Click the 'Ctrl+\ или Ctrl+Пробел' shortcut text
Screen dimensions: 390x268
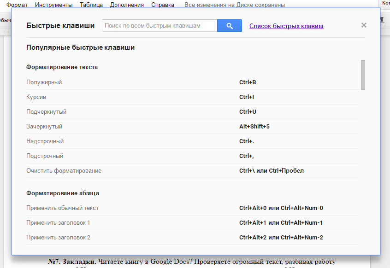tap(272, 171)
